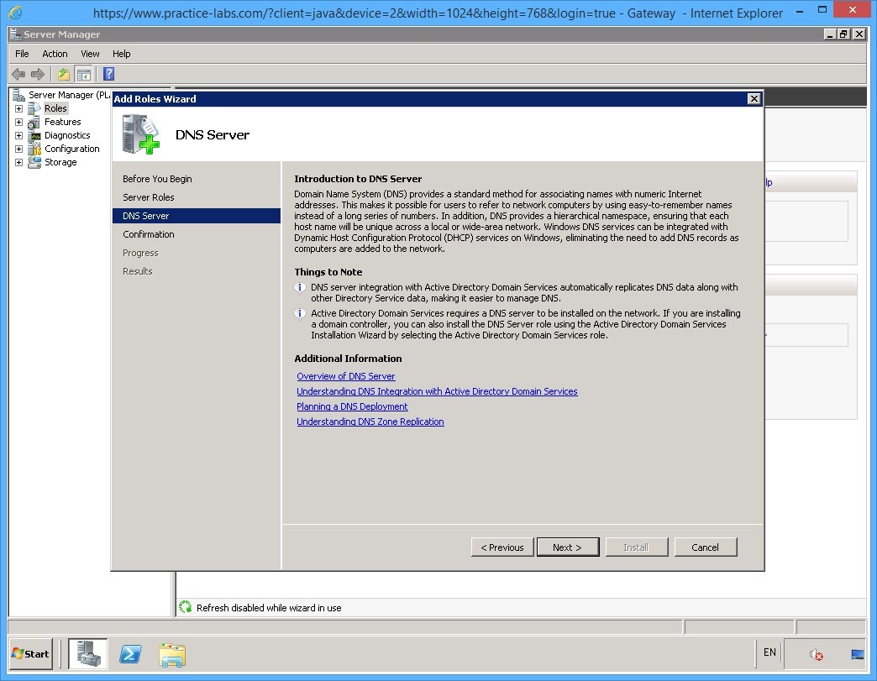Viewport: 877px width, 681px height.
Task: Open PowerShell from the taskbar
Action: click(130, 653)
